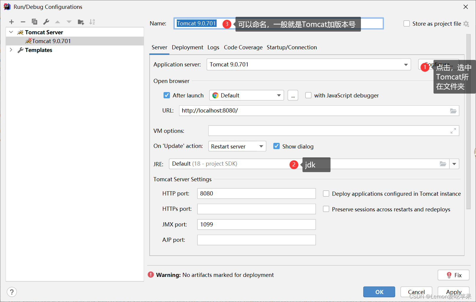Enable Store as project file
The width and height of the screenshot is (476, 302).
pos(407,24)
